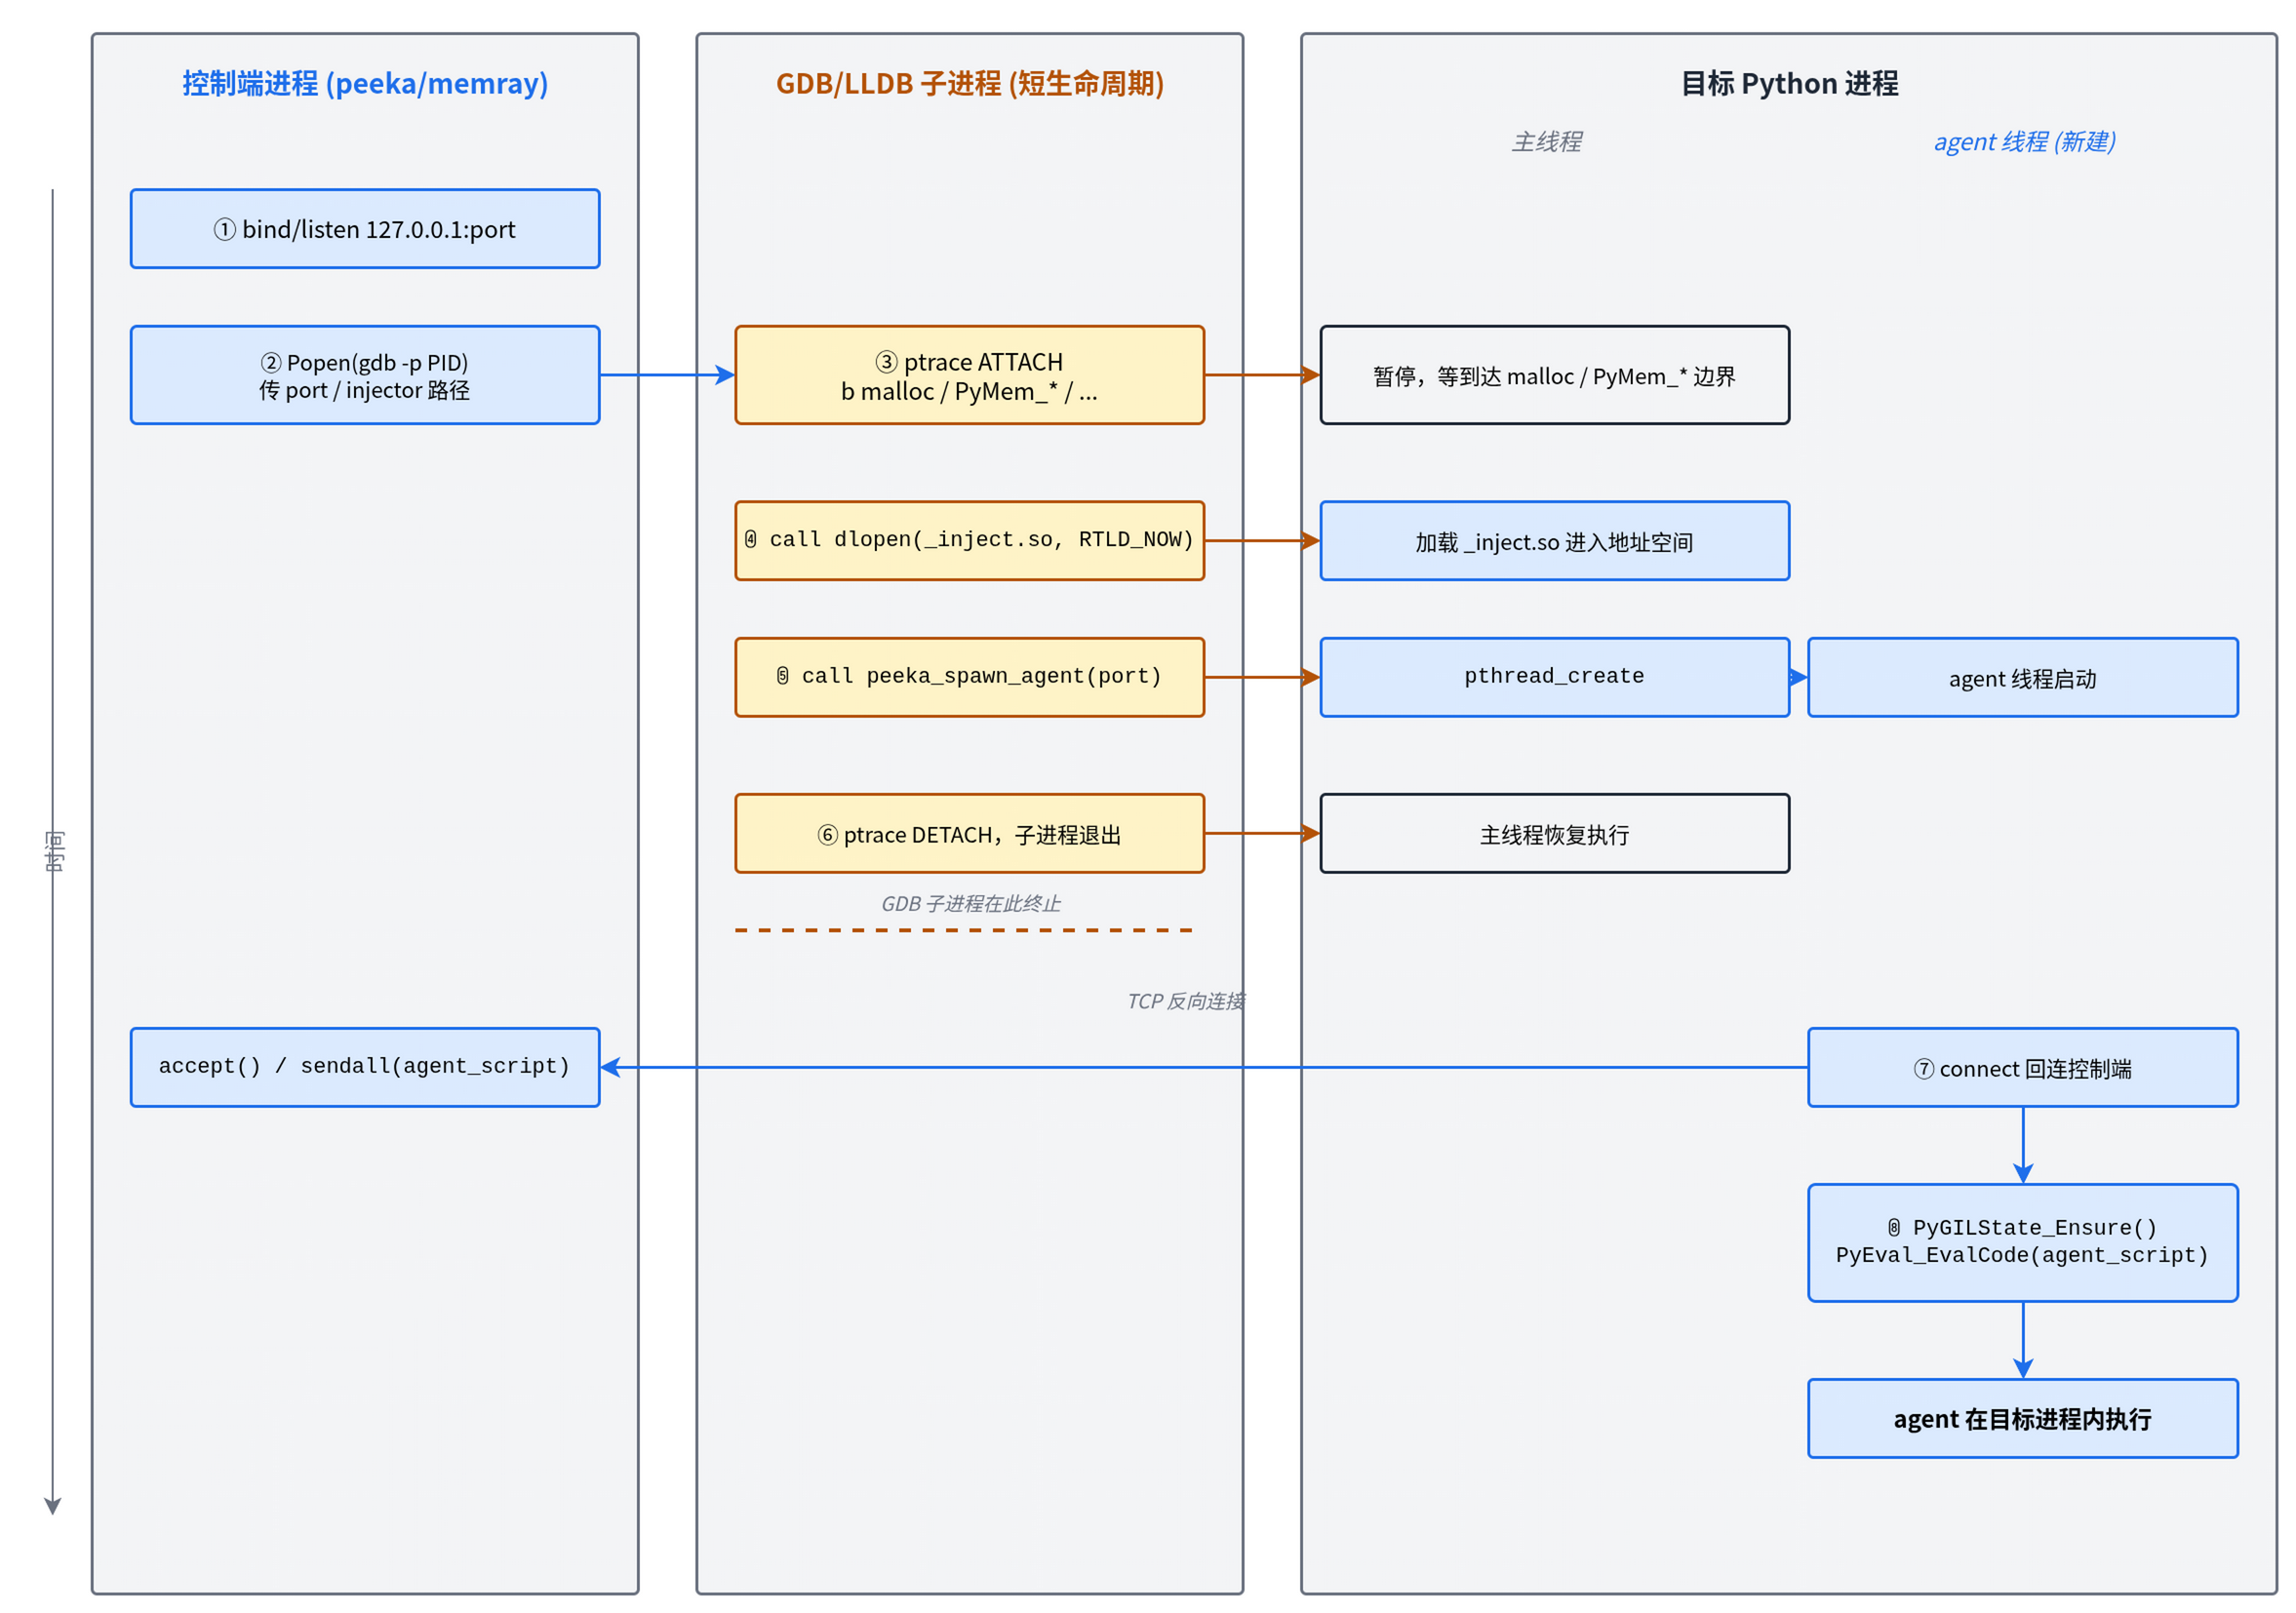
Task: Select the 加载 _inject.so 进入地址空间 box
Action: click(x=1554, y=540)
